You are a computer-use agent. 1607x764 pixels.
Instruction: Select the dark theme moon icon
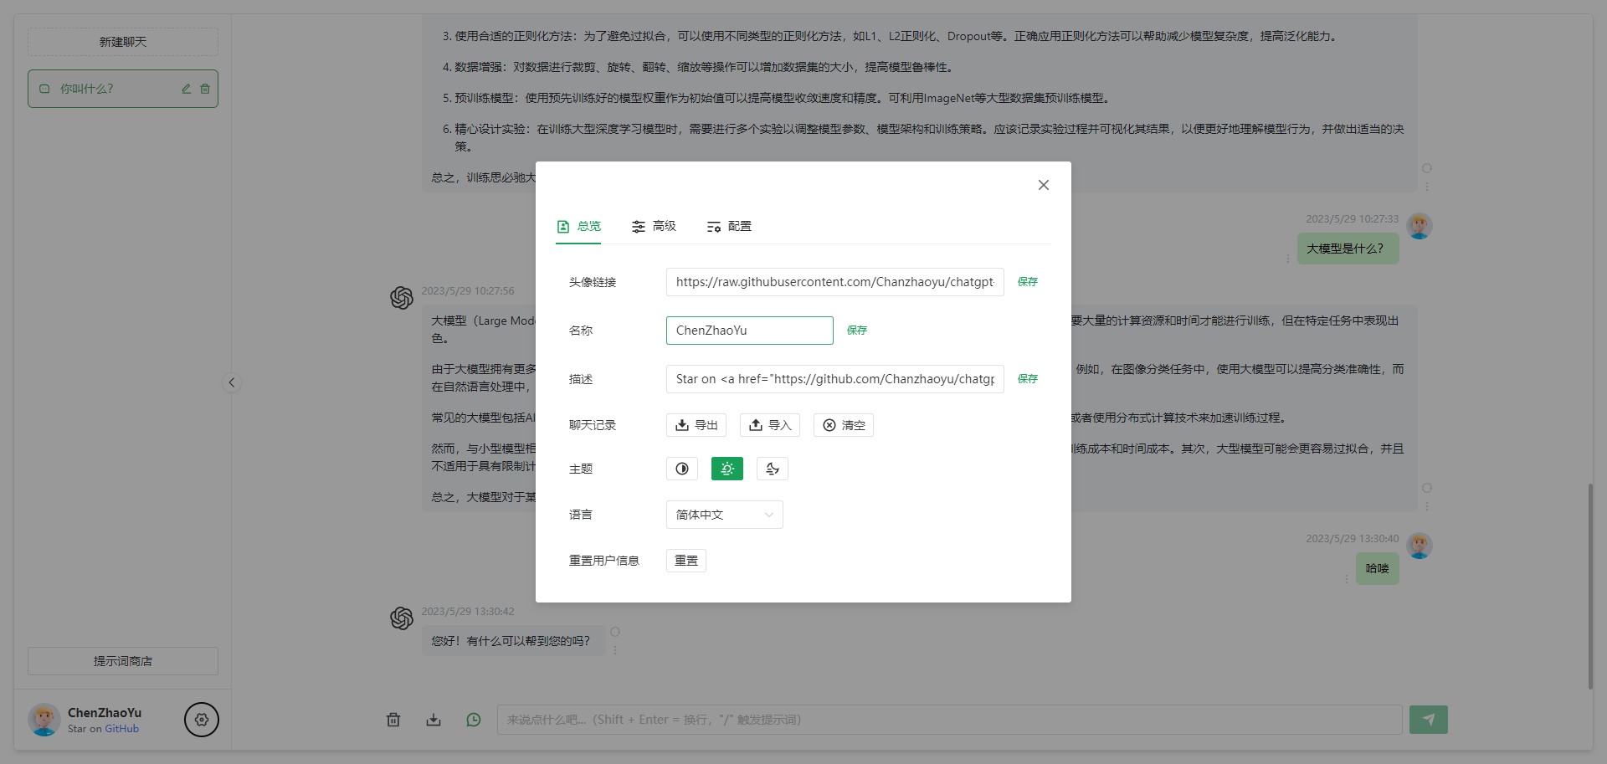point(773,469)
